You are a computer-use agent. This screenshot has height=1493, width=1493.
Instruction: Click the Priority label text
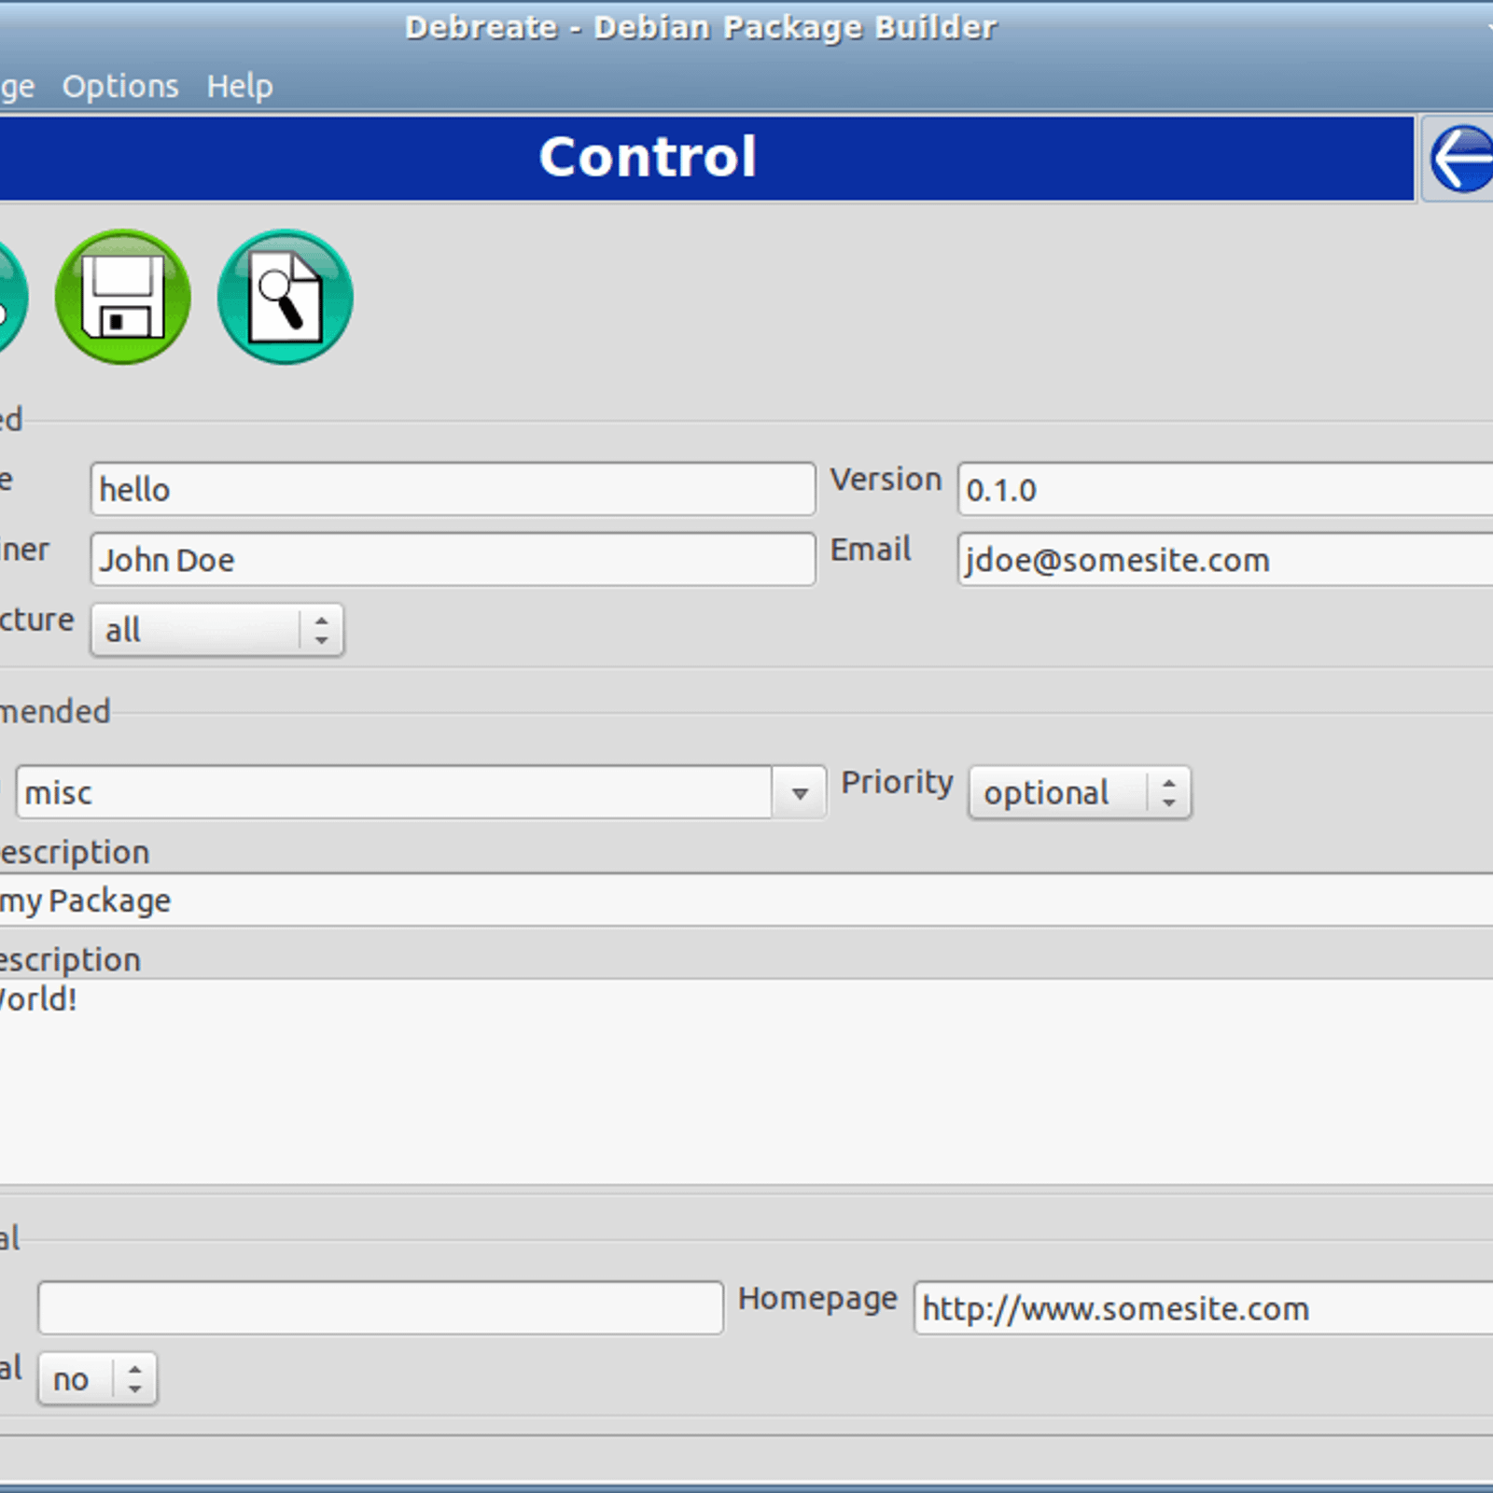(897, 783)
